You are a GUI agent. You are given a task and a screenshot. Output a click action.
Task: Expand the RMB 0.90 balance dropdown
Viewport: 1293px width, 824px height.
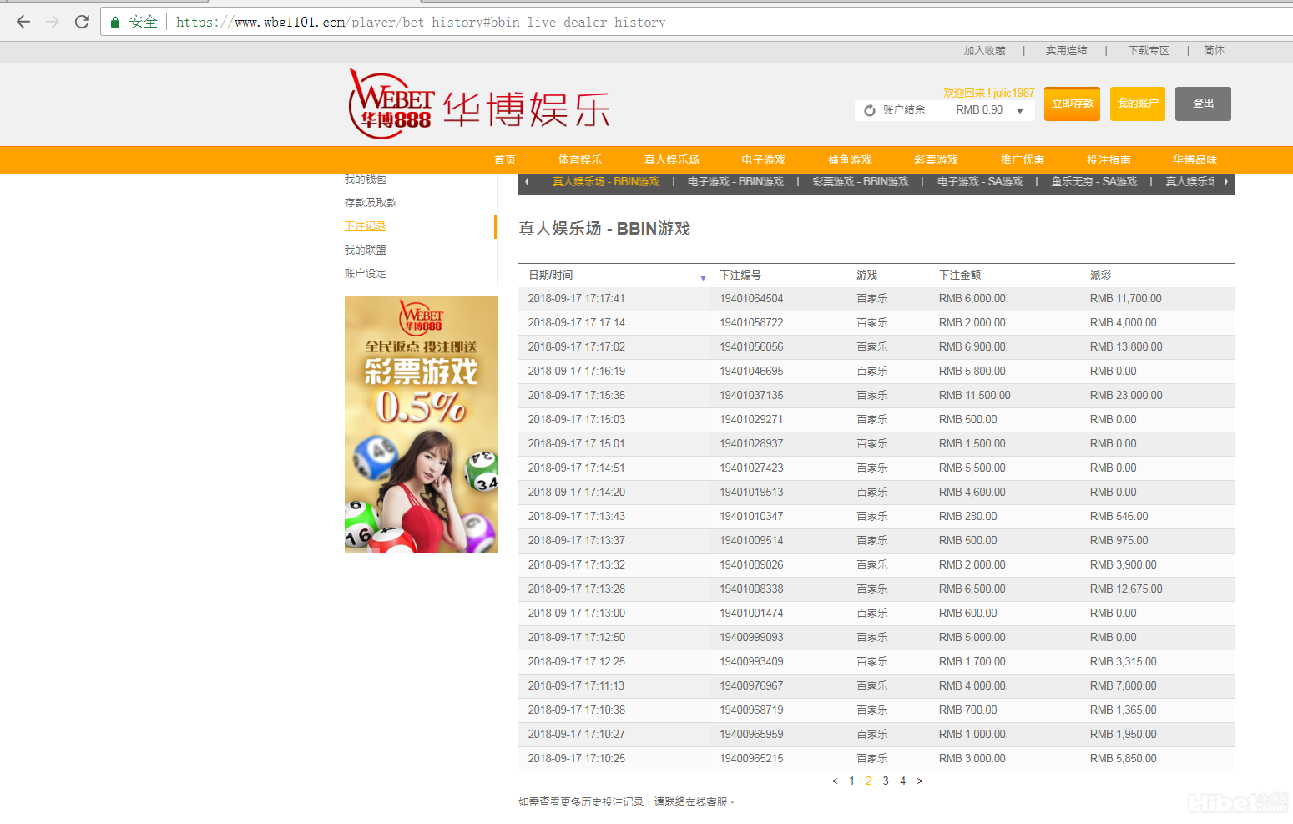[x=1020, y=110]
